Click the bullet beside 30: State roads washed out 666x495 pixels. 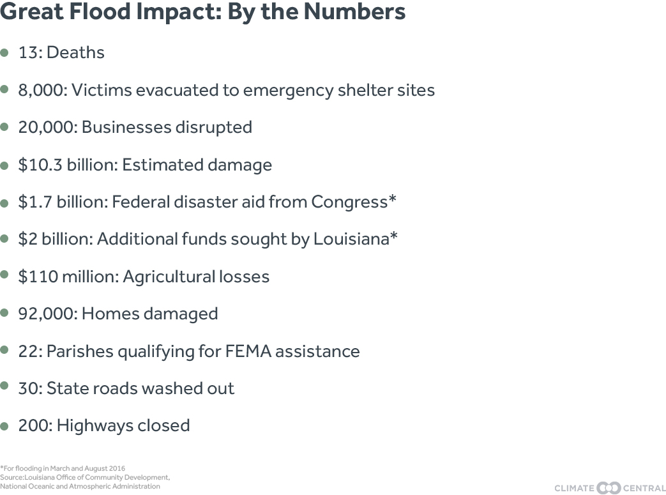click(x=4, y=388)
